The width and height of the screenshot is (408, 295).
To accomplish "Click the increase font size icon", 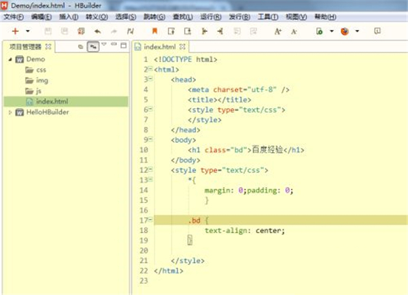I will [x=277, y=31].
